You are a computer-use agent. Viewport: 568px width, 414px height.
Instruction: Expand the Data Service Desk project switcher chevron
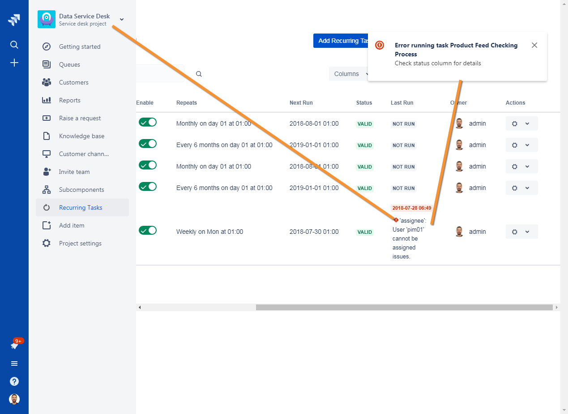pyautogui.click(x=122, y=19)
